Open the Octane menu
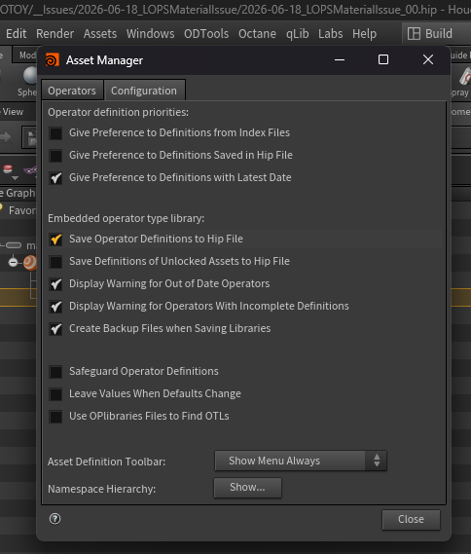Viewport: 471px width, 554px height. (257, 33)
